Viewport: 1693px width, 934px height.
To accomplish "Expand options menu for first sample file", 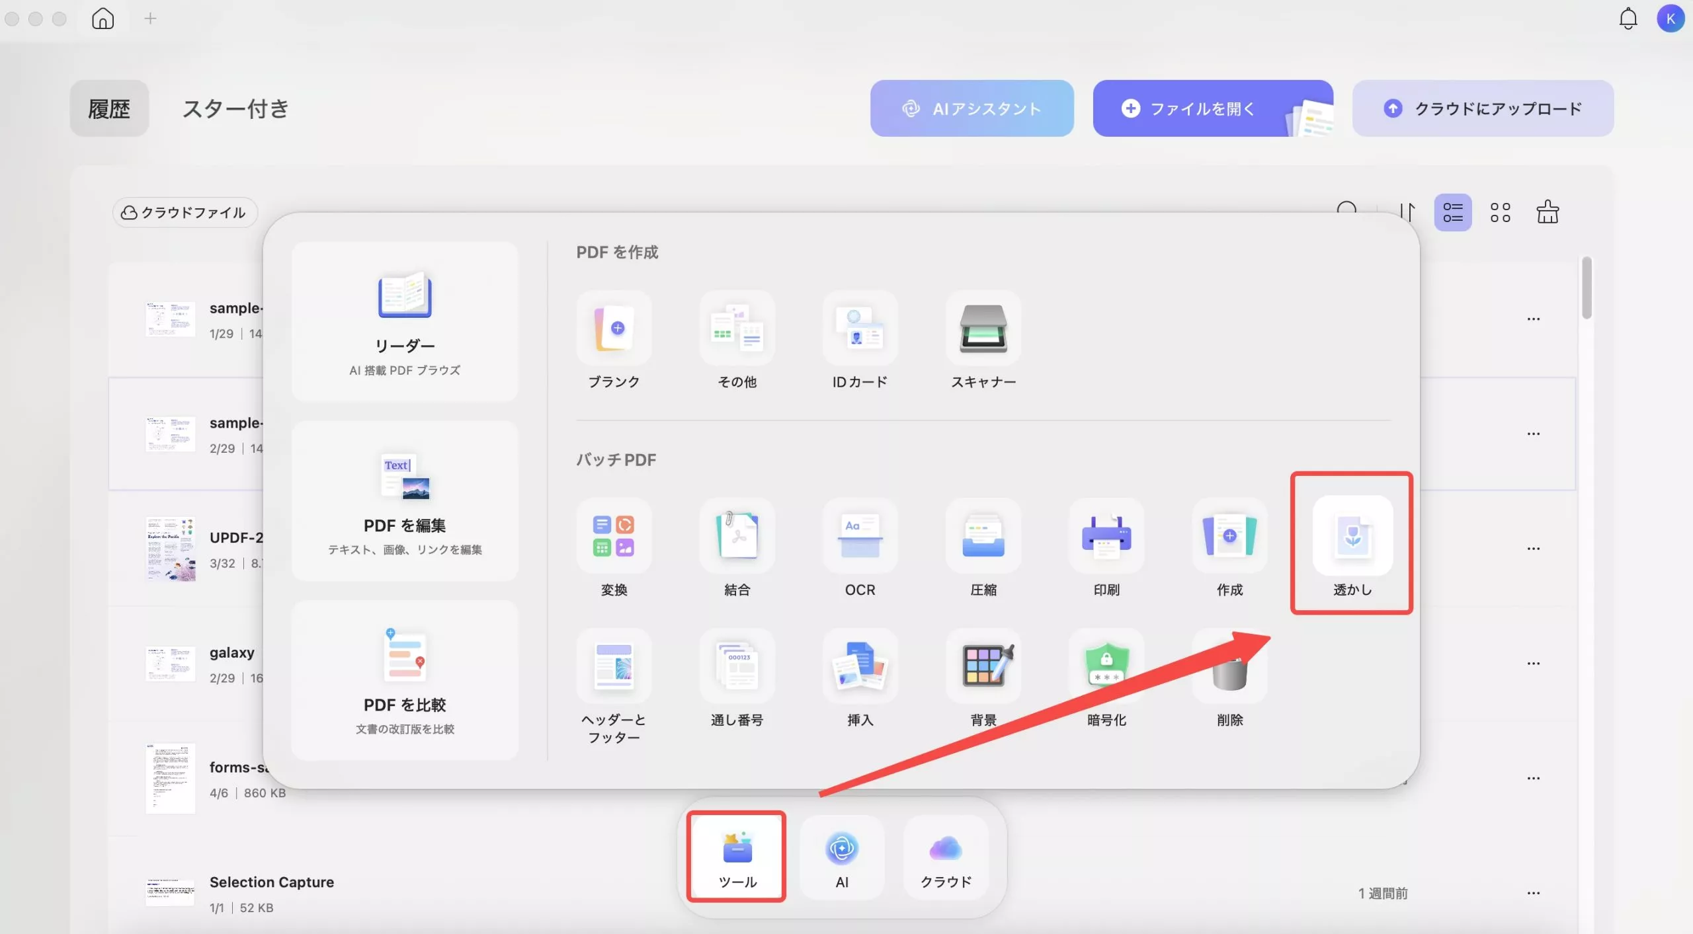I will click(x=1533, y=319).
